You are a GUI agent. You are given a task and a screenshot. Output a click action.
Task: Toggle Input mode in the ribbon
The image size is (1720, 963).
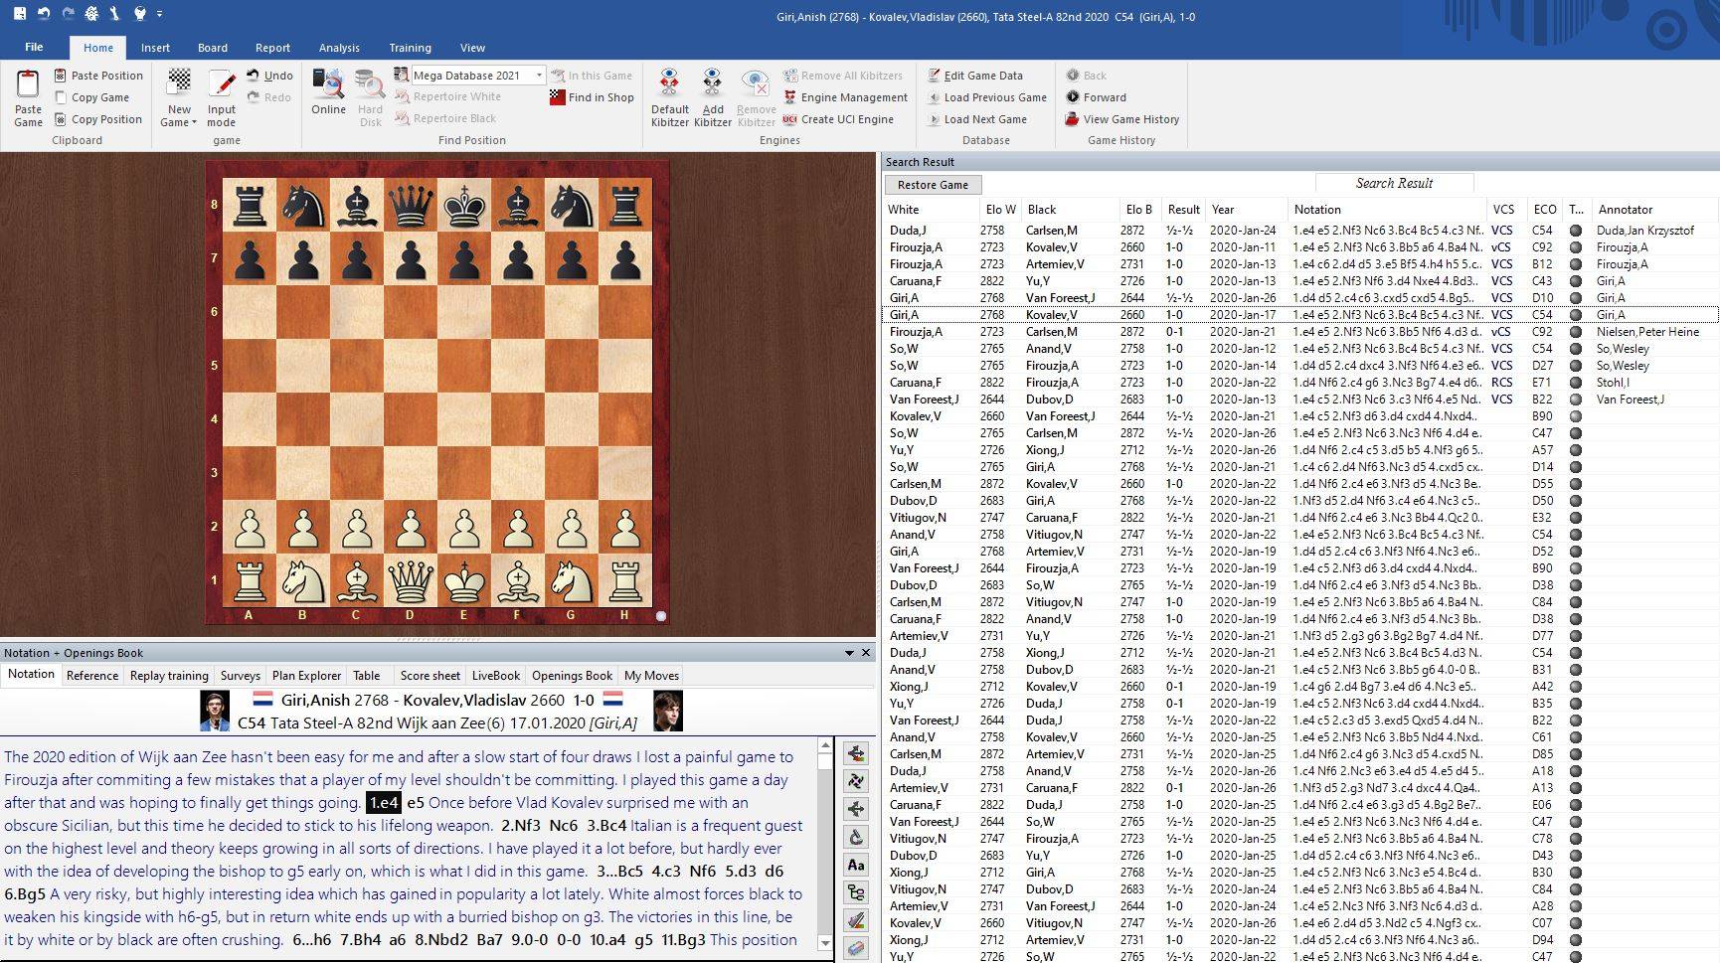pos(221,97)
